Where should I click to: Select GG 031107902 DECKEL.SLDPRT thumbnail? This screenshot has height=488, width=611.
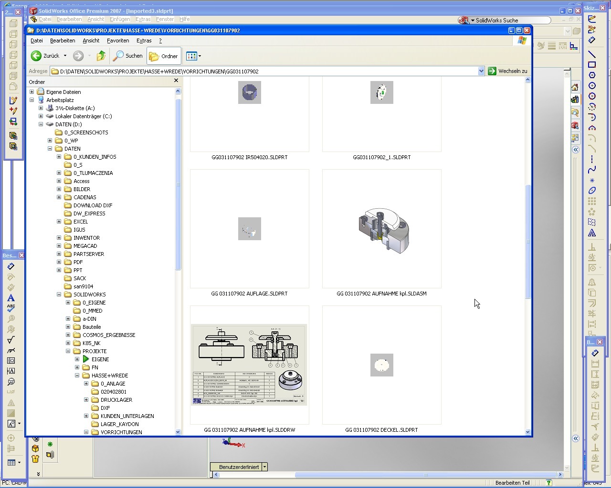[x=382, y=365]
